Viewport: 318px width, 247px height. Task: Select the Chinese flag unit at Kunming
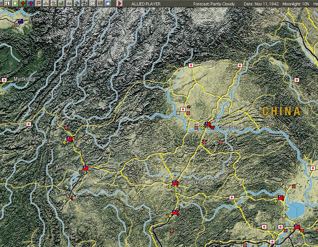85,168
